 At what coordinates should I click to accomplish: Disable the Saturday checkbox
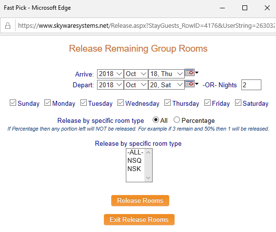(x=238, y=103)
